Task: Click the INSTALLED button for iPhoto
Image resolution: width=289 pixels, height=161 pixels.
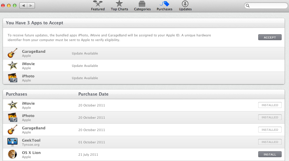Action: pos(270,117)
